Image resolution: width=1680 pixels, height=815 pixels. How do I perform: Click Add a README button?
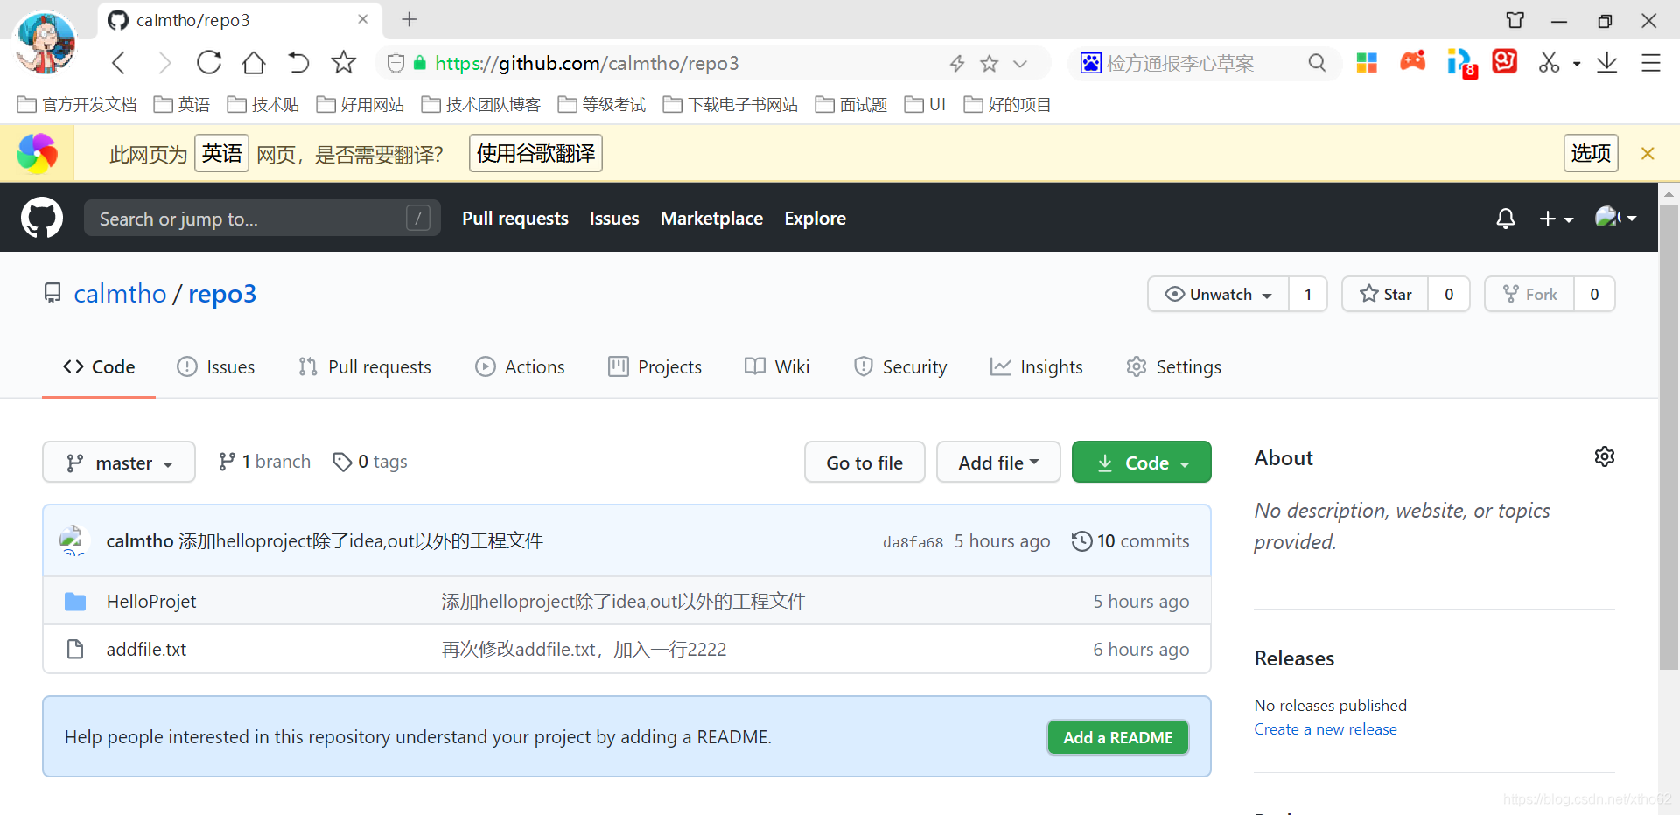[1118, 737]
